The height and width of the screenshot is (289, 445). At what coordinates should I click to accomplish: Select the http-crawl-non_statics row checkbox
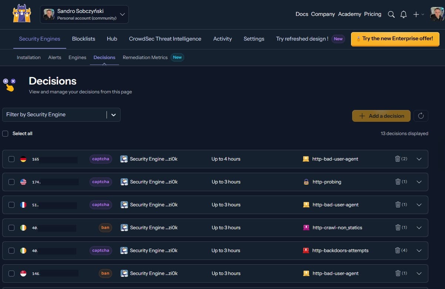11,228
